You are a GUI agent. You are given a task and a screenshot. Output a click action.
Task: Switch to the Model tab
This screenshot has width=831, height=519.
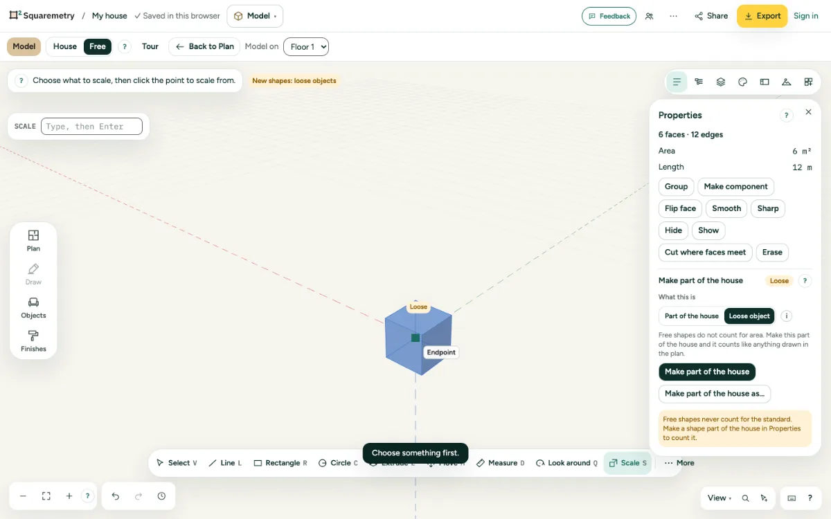coord(24,46)
